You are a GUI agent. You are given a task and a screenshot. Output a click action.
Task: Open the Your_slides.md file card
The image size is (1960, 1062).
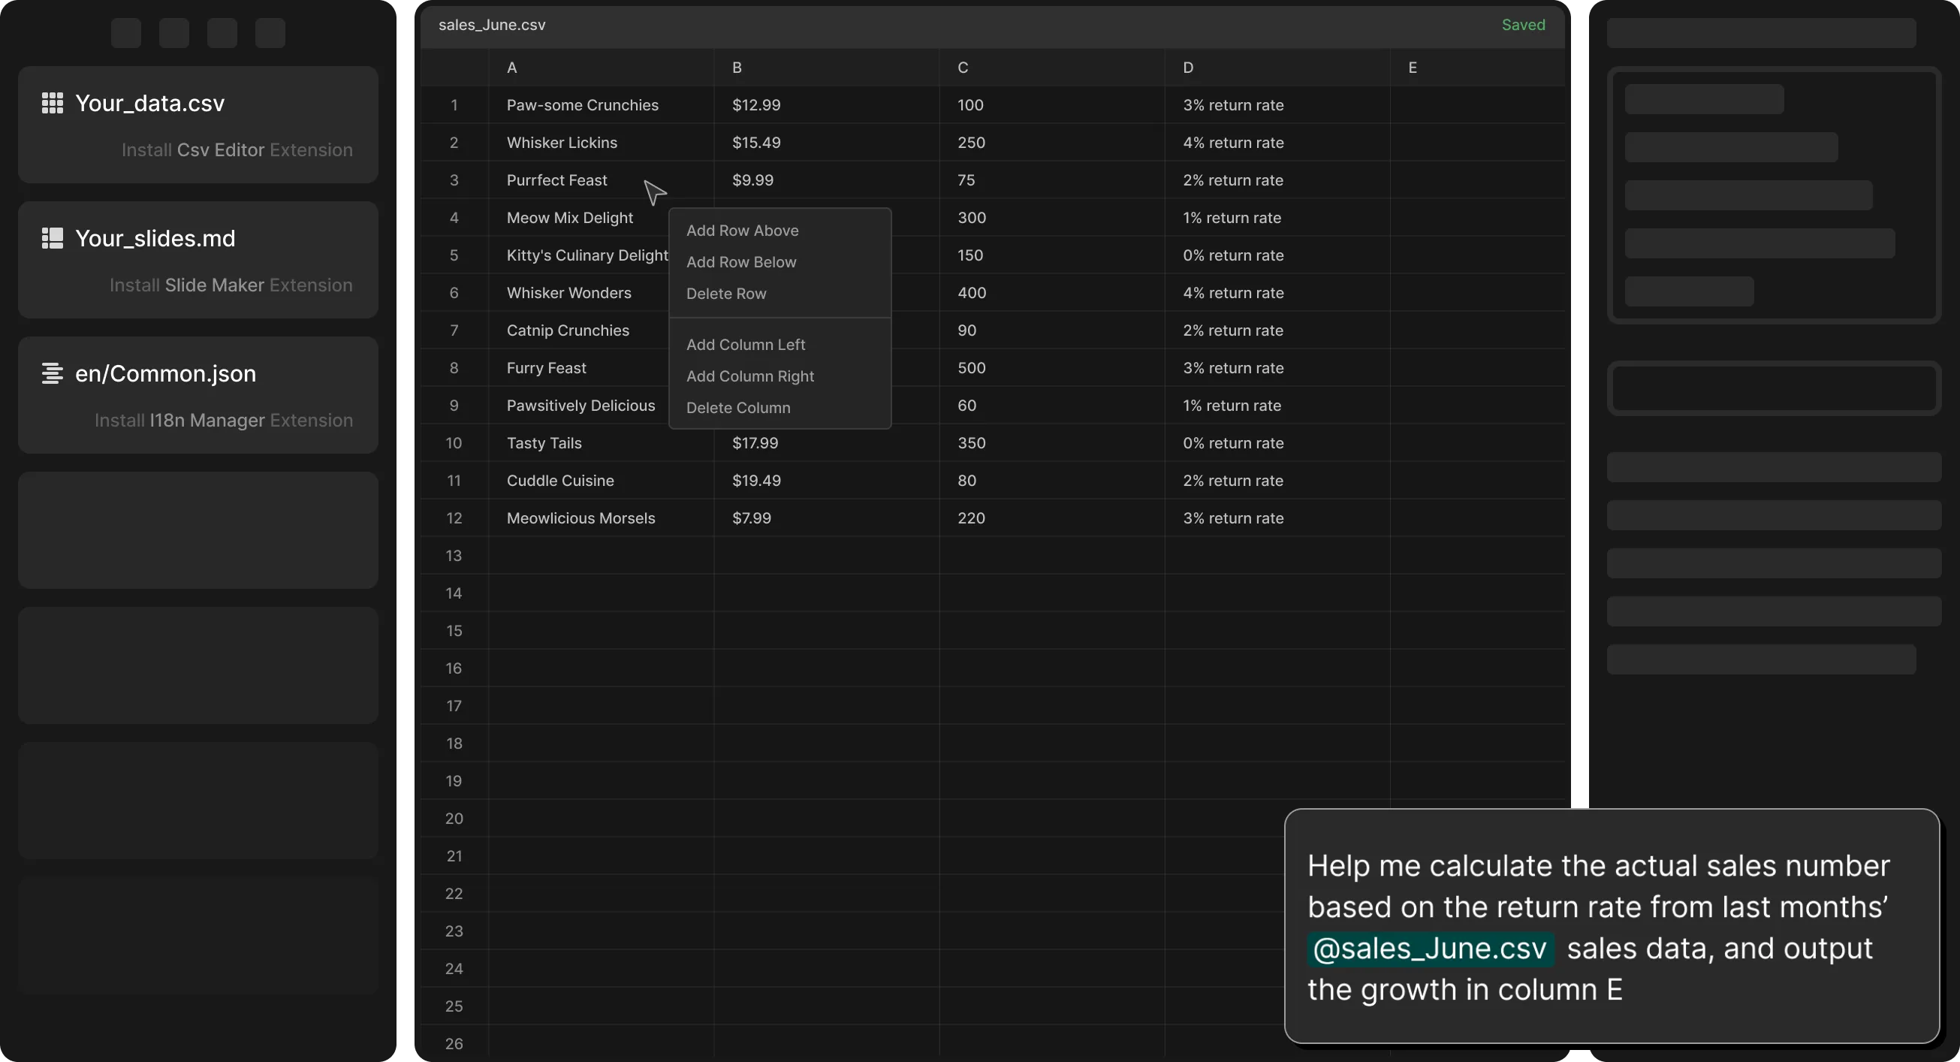(198, 260)
